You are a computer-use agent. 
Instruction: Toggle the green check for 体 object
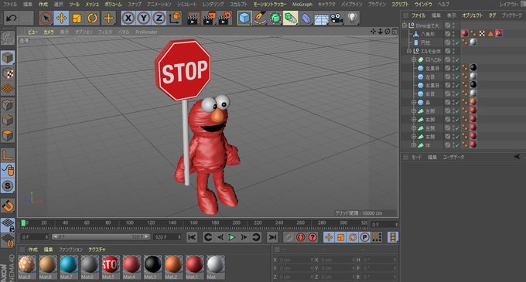click(x=457, y=145)
